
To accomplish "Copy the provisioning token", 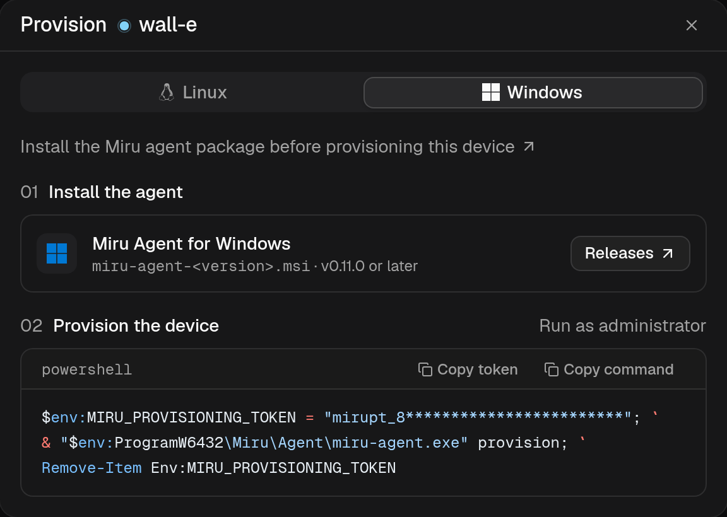I will pos(468,369).
